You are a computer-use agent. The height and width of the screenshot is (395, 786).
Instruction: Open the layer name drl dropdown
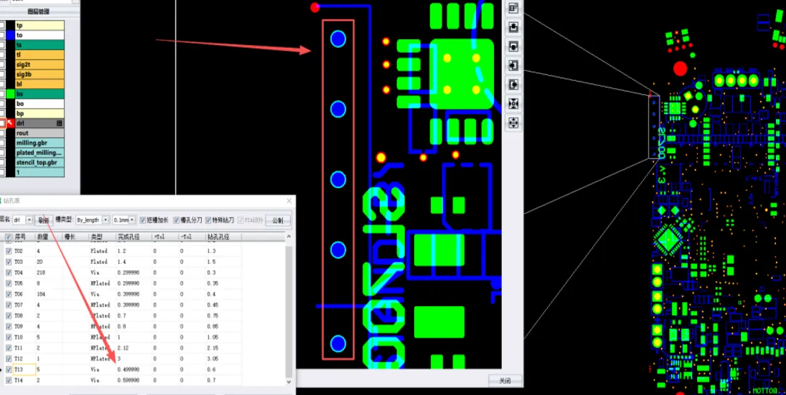click(x=29, y=220)
